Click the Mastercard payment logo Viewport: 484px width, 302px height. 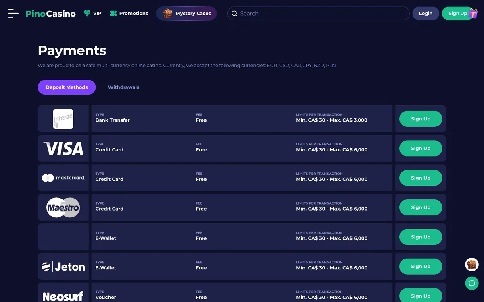point(63,178)
